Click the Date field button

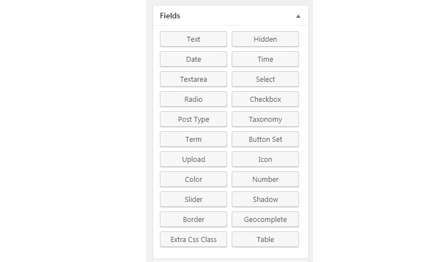(x=193, y=59)
